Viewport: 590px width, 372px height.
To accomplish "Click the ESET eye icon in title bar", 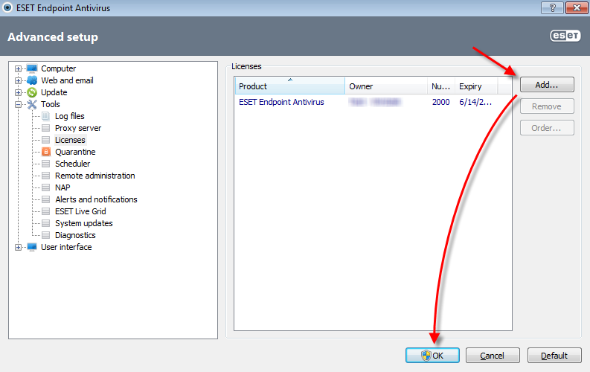I will [x=7, y=7].
